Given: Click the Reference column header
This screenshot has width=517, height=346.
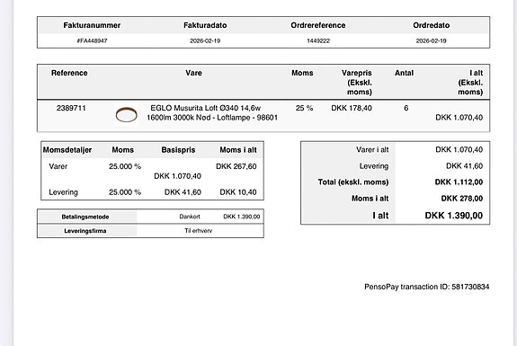Looking at the screenshot, I should pyautogui.click(x=69, y=73).
